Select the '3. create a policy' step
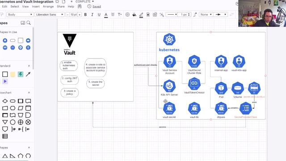Image resolution: width=286 pixels, height=161 pixels. tap(70, 93)
